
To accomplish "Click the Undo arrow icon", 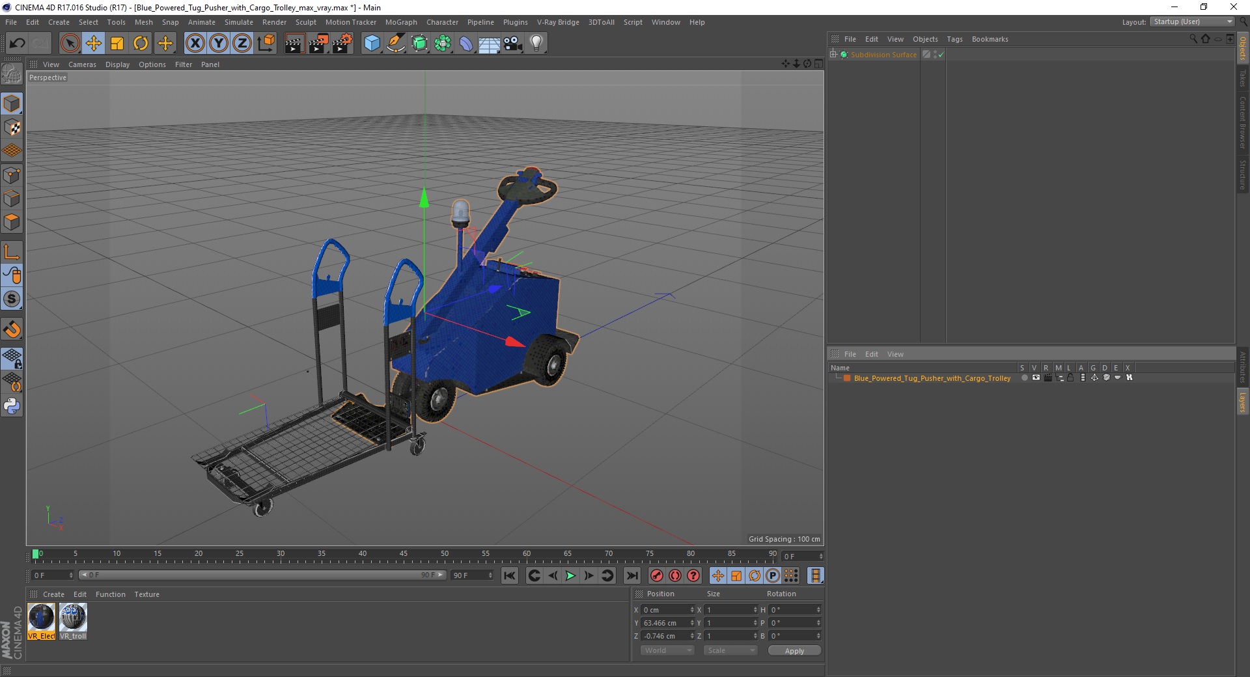I will pos(18,44).
